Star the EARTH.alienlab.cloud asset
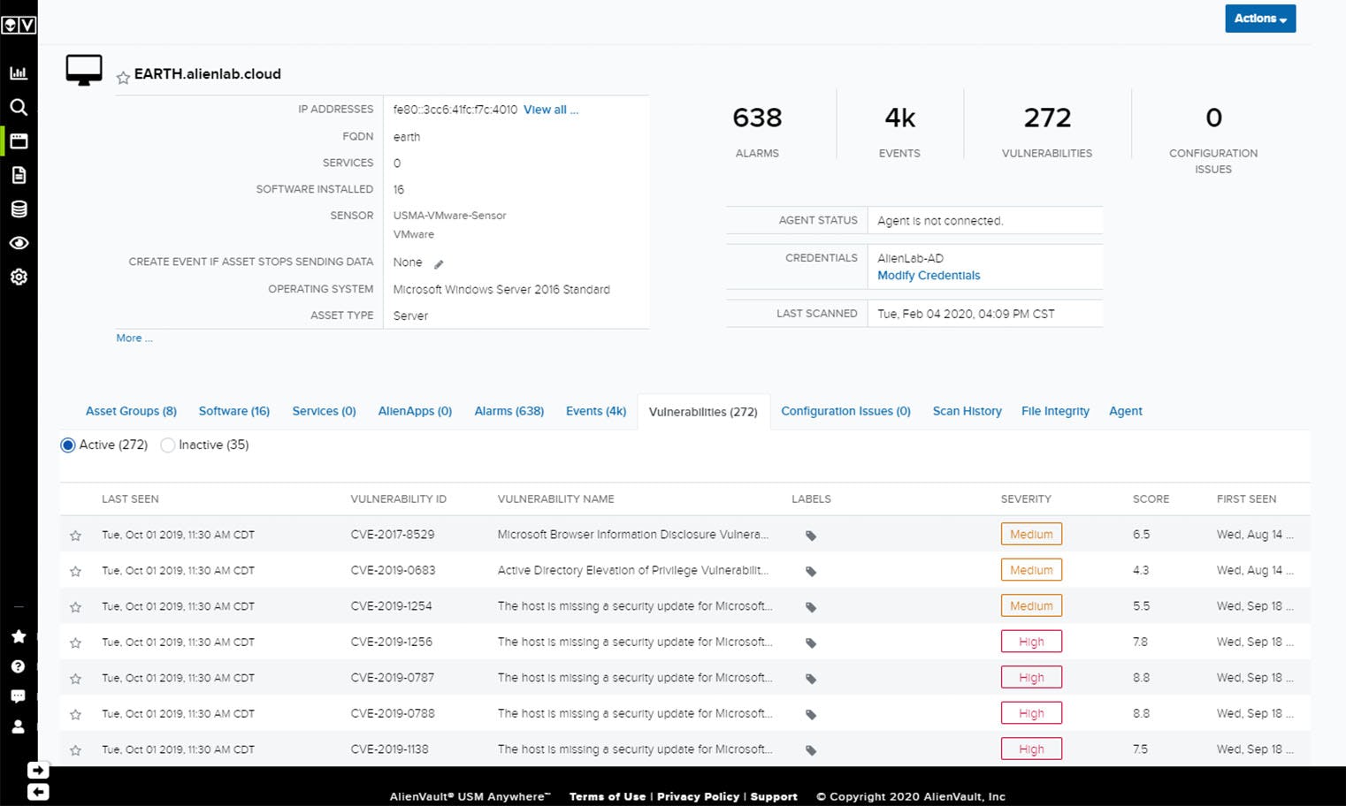 click(123, 78)
